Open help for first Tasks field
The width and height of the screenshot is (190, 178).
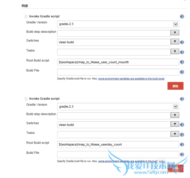(x=182, y=52)
